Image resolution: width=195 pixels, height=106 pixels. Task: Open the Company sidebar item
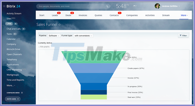(11, 44)
